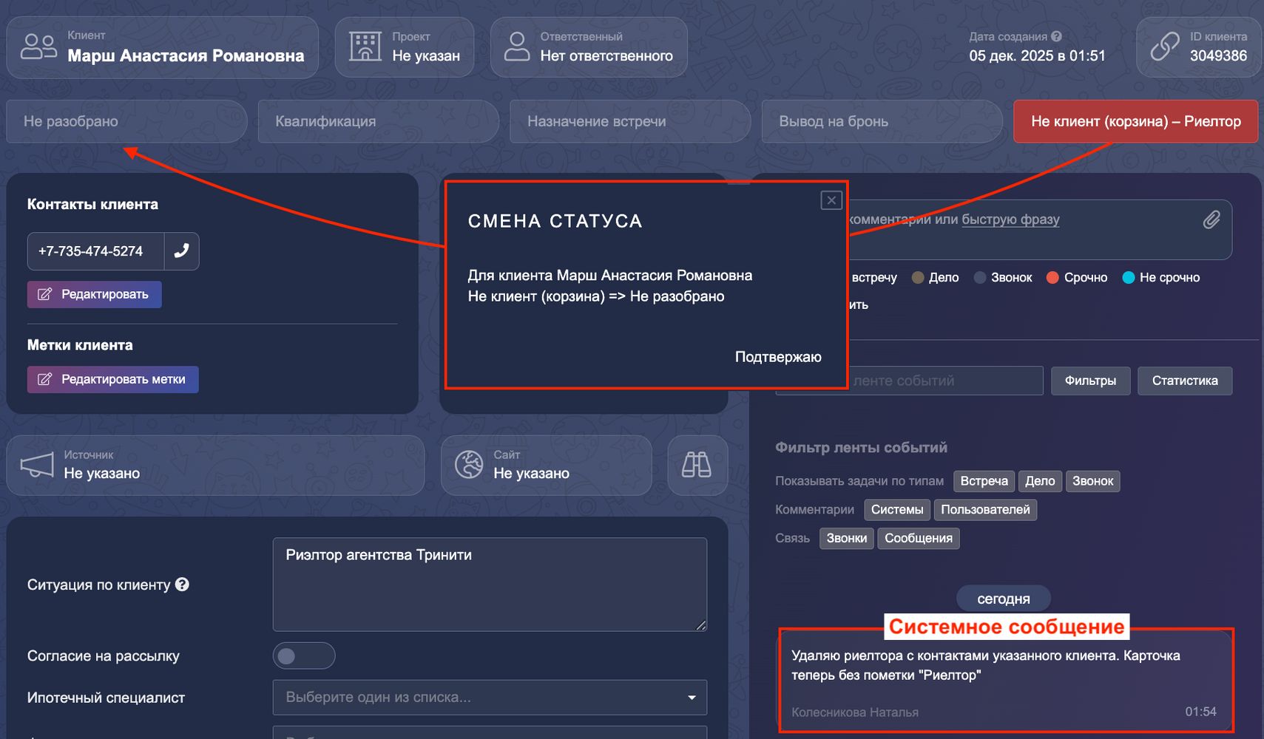This screenshot has width=1264, height=739.
Task: Open the Клиент card Марш Анастасия Романовна
Action: [x=163, y=47]
